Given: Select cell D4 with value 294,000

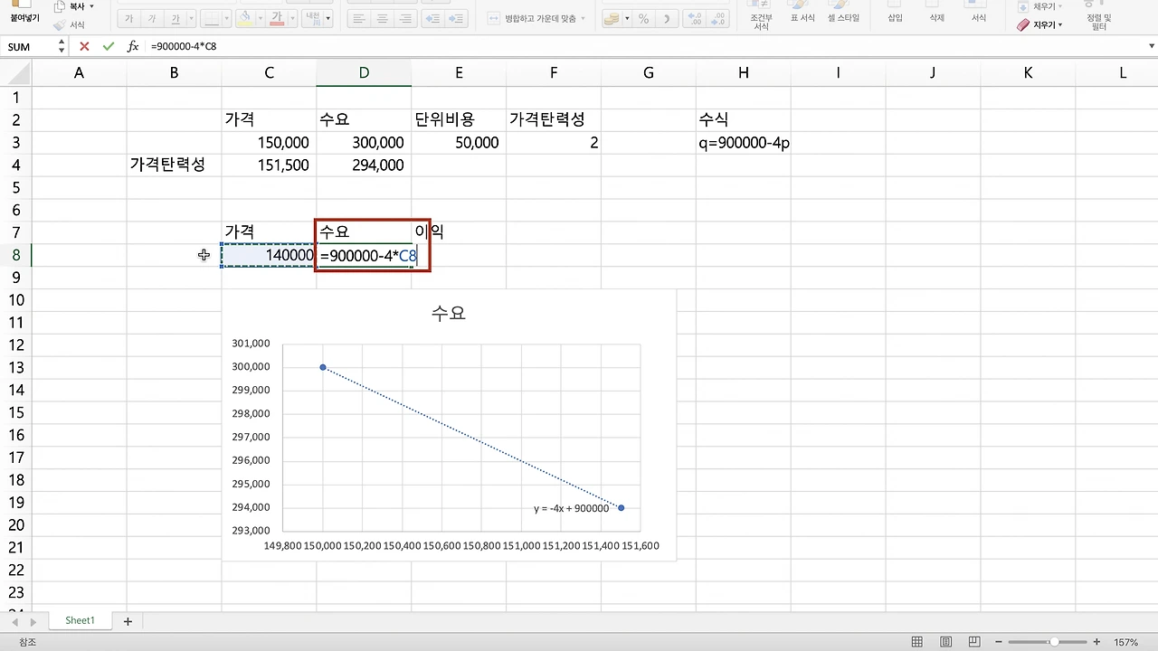Looking at the screenshot, I should point(364,165).
